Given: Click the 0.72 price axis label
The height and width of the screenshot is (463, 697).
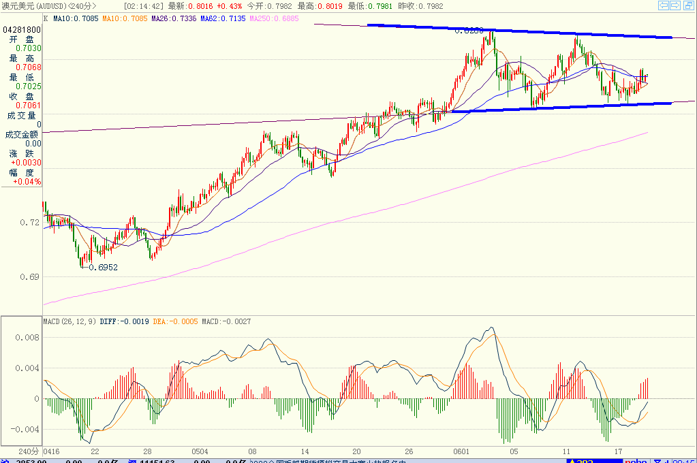Looking at the screenshot, I should click(30, 222).
